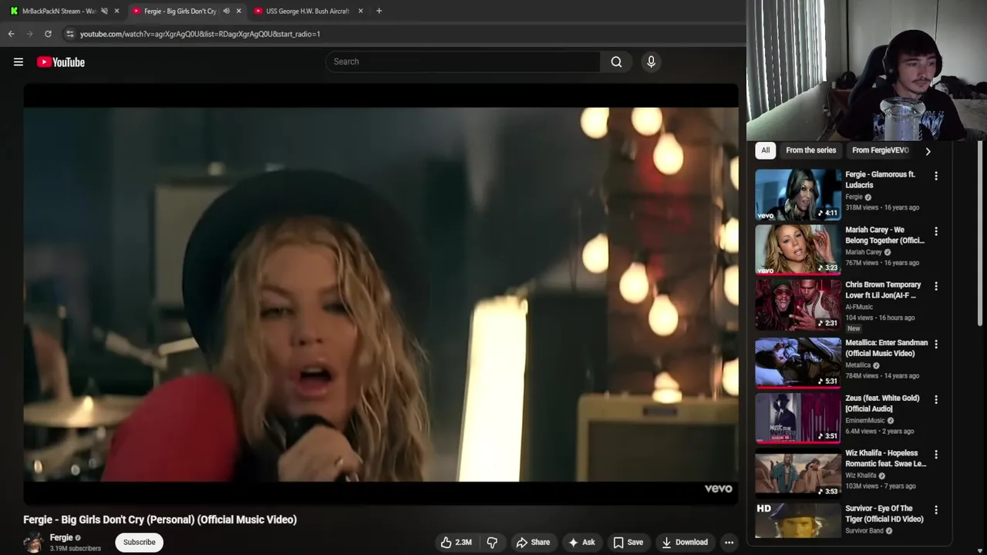Click the page vertical scrollbar
The width and height of the screenshot is (987, 555).
(981, 234)
